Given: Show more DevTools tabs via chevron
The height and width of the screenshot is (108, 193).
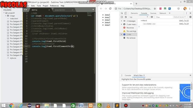Looking at the screenshot, I should 169,13.
